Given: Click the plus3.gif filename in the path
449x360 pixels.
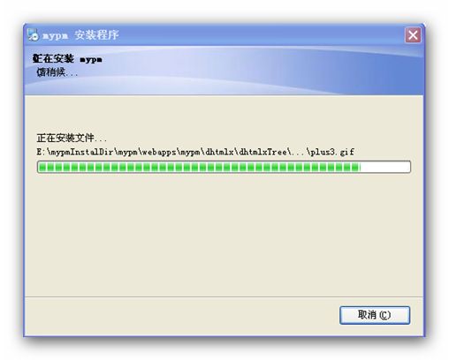Looking at the screenshot, I should pos(332,152).
